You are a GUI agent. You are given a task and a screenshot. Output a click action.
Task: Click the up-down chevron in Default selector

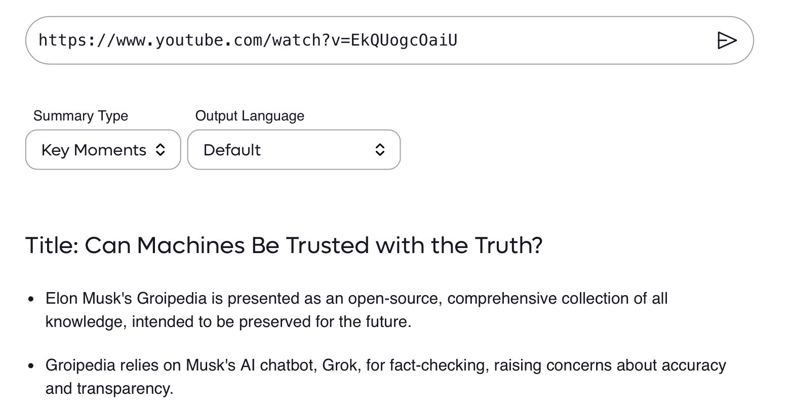tap(380, 150)
